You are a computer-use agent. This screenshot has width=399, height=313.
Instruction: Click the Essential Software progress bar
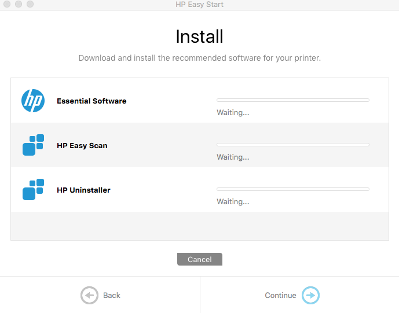(293, 100)
